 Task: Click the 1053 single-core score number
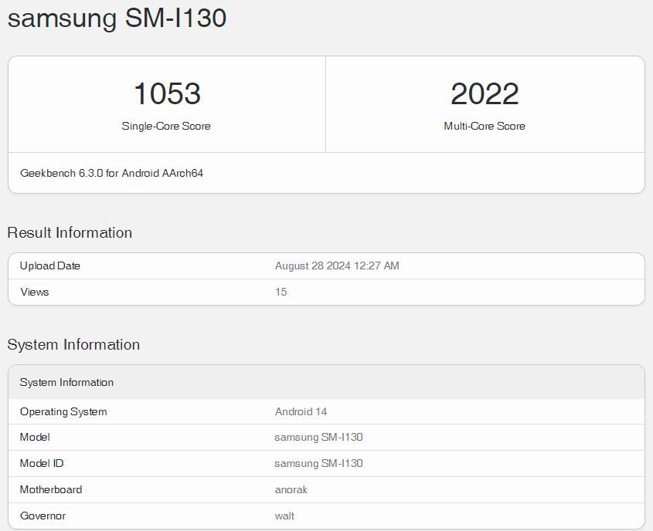167,94
